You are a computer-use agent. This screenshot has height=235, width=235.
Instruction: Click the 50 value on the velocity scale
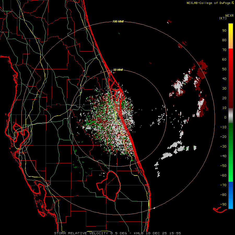pyautogui.click(x=224, y=69)
